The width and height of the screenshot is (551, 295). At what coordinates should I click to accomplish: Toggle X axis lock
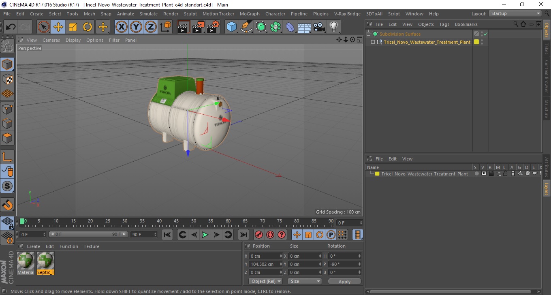coord(122,27)
